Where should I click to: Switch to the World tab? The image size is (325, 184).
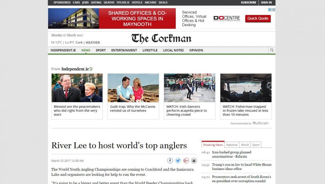coord(245,145)
